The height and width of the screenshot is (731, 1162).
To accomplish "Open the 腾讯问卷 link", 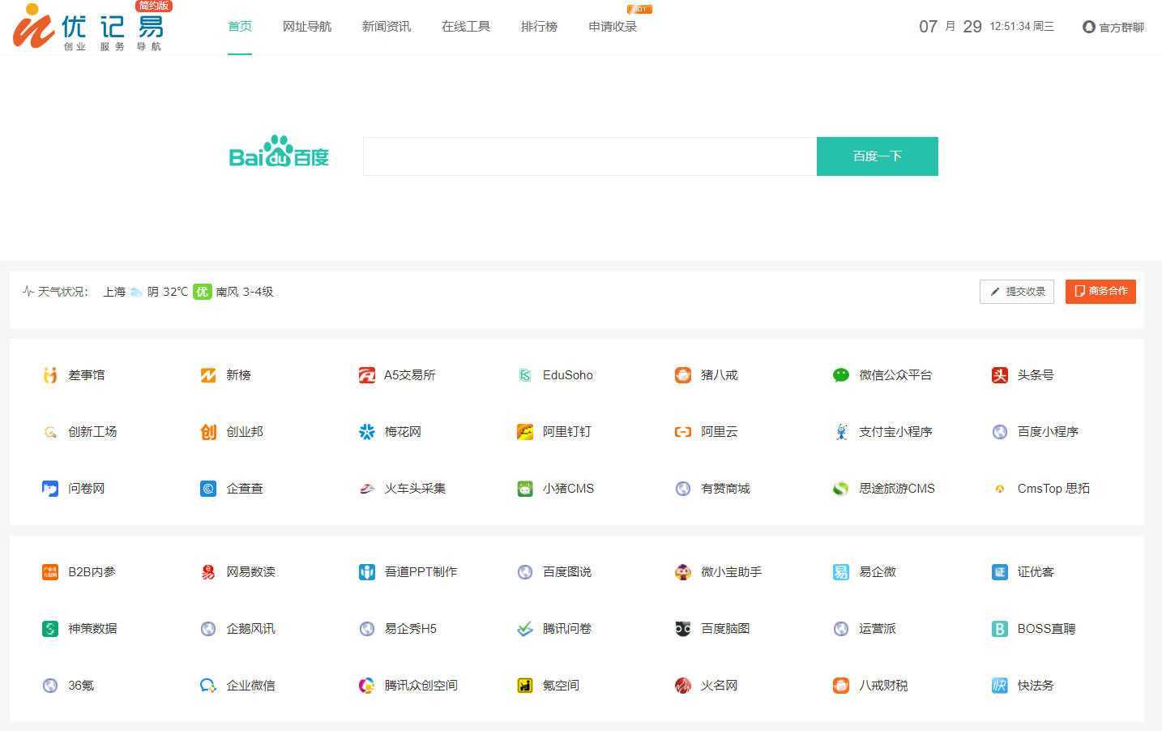I will click(567, 629).
